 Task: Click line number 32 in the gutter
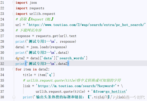coord(2,64)
